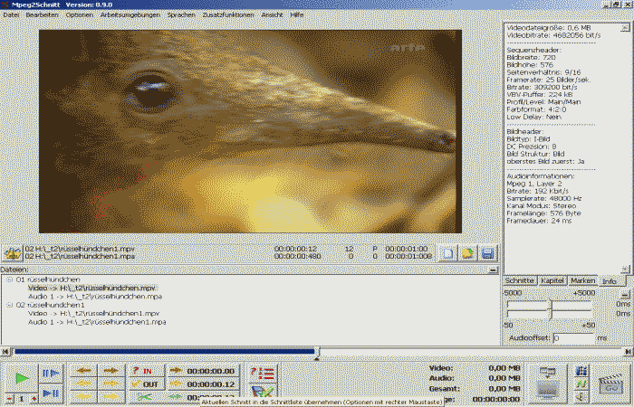Switch to the Kapitel tab
Screen dimensions: 634x407
point(552,280)
